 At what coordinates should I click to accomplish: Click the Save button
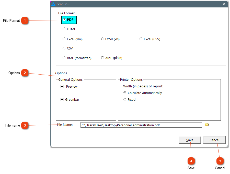click(190, 140)
